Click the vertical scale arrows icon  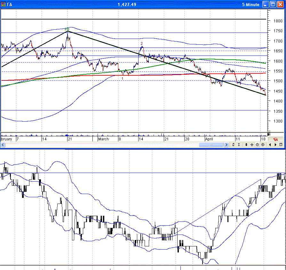coord(246,145)
